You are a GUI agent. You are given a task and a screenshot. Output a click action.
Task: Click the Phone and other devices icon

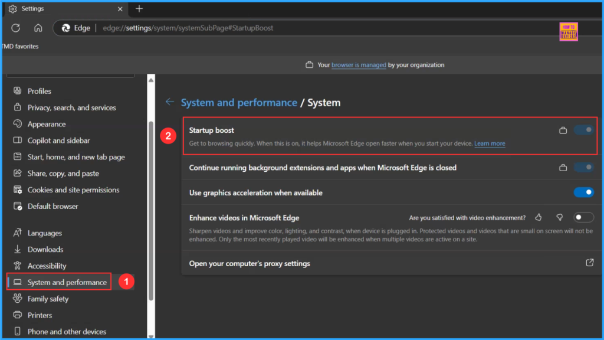click(17, 332)
